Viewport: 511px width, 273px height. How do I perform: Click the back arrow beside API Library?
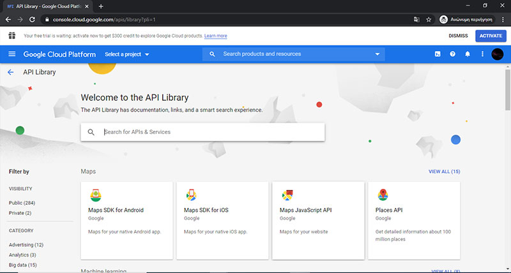point(10,72)
